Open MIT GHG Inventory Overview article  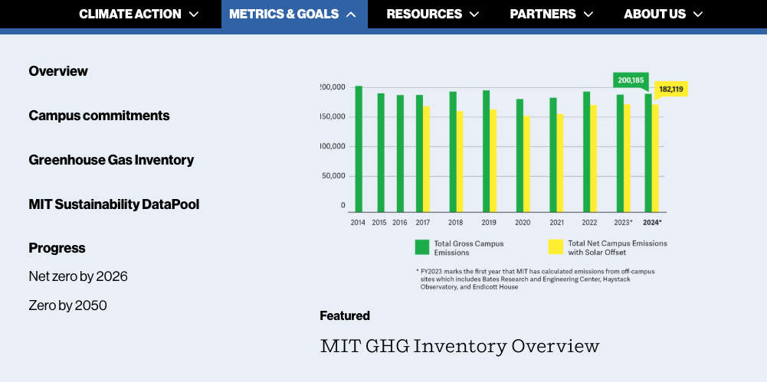[460, 346]
